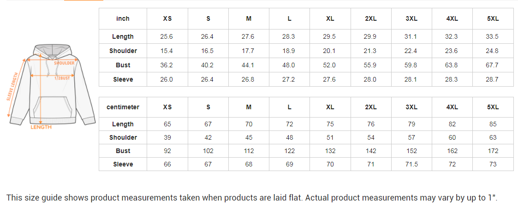Click the 71.5 sleeve value for 3XL
Image resolution: width=518 pixels, height=213 pixels.
pyautogui.click(x=411, y=164)
